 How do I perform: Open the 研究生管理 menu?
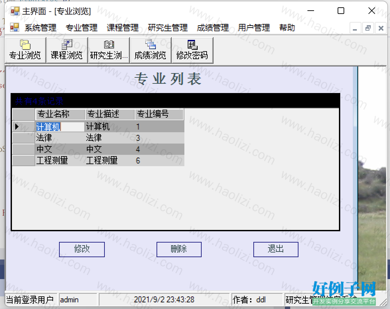[x=168, y=28]
